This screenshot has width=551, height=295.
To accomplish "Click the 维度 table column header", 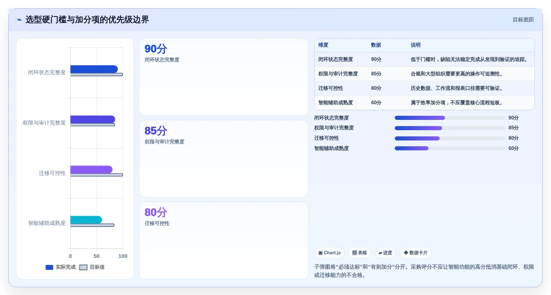I will pyautogui.click(x=323, y=45).
